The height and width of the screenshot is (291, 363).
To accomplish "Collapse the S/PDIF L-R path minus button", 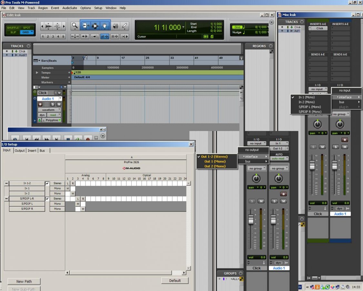I will click(x=6, y=199).
